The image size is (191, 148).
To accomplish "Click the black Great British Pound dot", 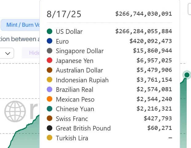I will (x=50, y=128).
